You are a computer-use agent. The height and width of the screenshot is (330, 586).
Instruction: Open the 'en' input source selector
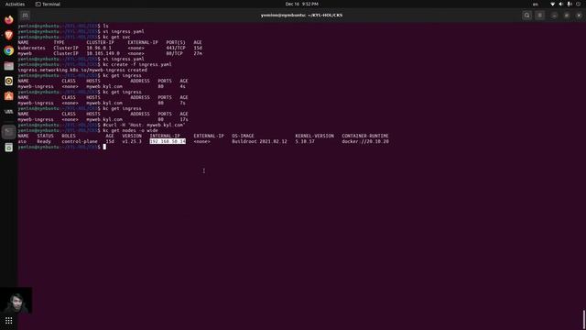point(536,4)
